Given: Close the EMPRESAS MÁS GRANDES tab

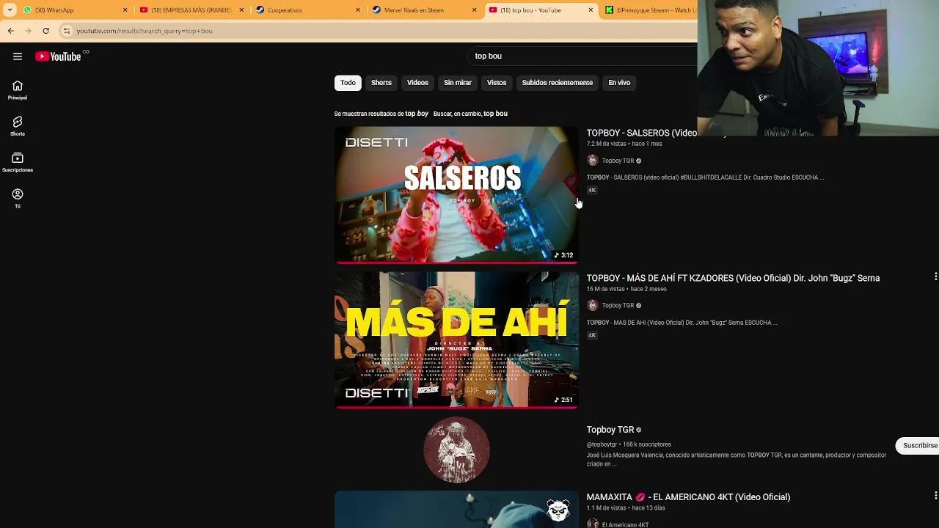Looking at the screenshot, I should [x=241, y=10].
